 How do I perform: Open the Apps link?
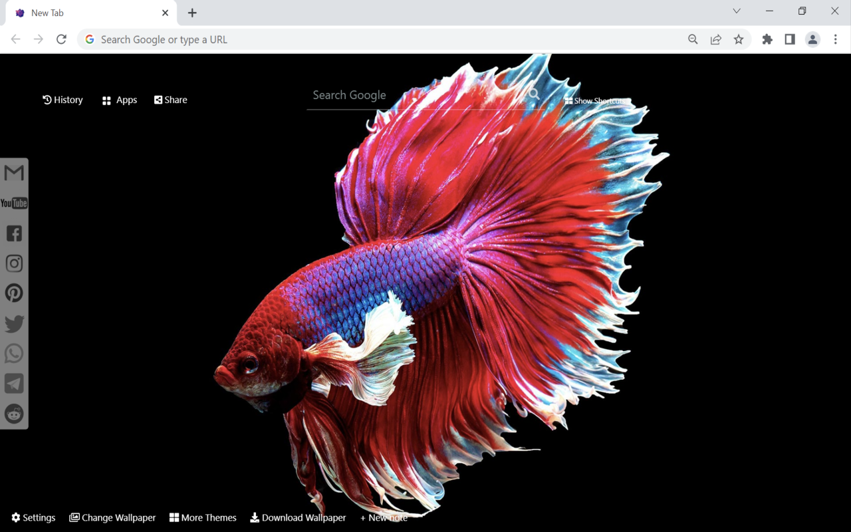coord(120,100)
